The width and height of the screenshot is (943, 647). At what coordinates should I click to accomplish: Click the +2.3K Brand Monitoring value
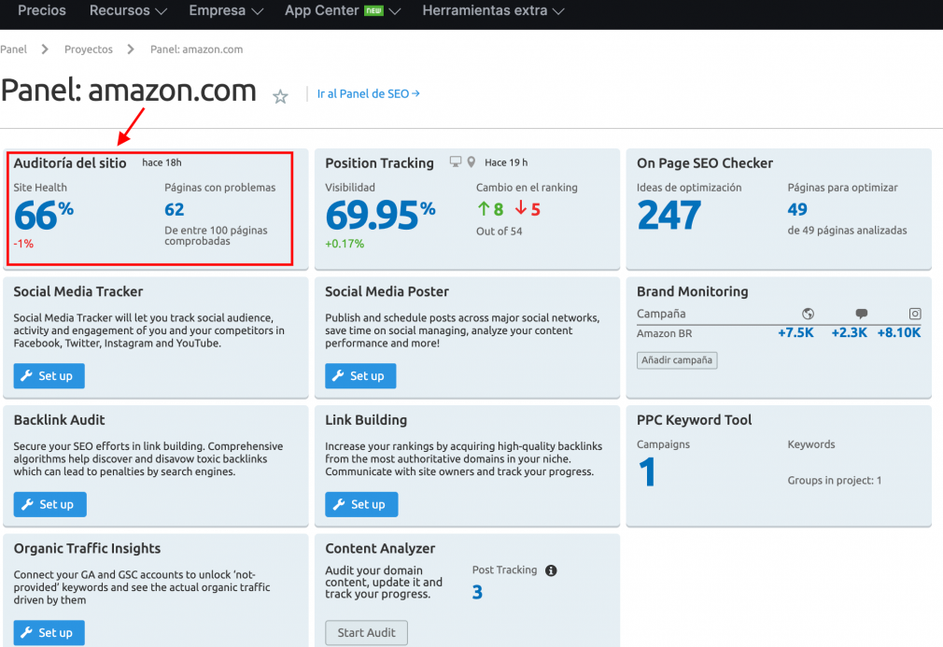[x=850, y=332]
